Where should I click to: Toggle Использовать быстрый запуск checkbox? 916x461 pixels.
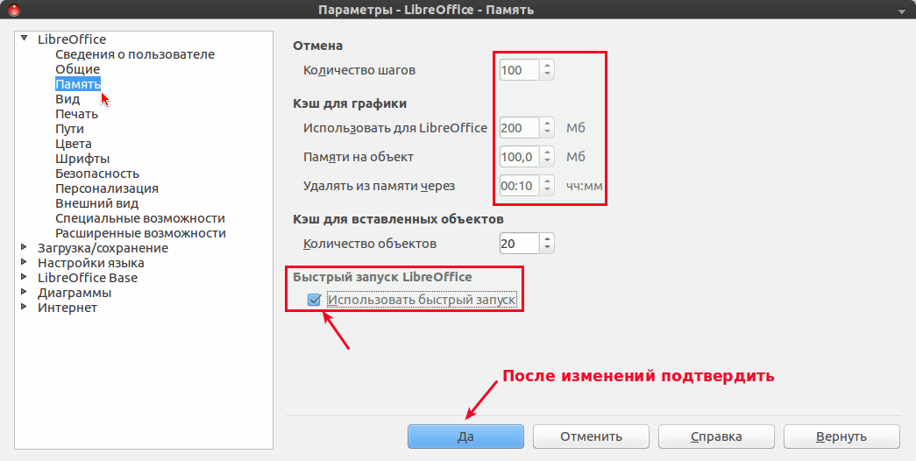coord(315,300)
